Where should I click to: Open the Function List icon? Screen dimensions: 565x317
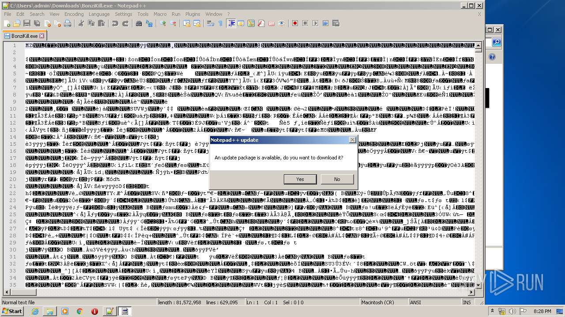[x=261, y=23]
